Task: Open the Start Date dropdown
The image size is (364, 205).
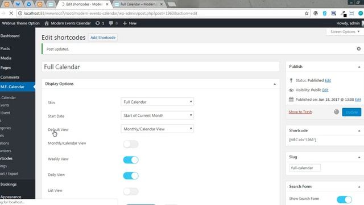Action: (x=158, y=115)
